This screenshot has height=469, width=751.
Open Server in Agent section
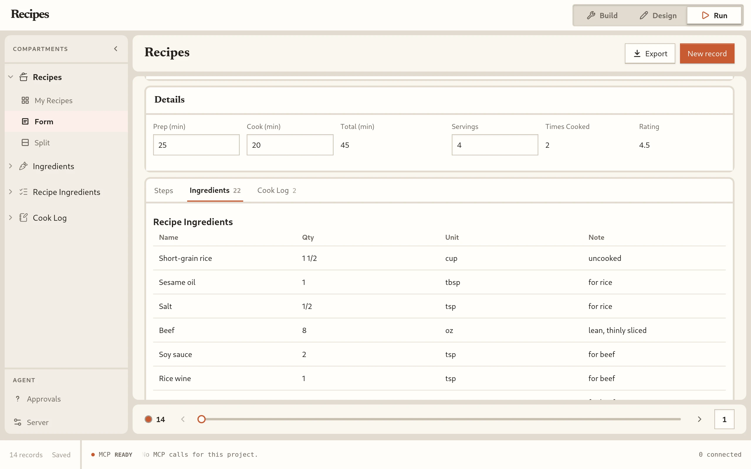tap(66, 422)
